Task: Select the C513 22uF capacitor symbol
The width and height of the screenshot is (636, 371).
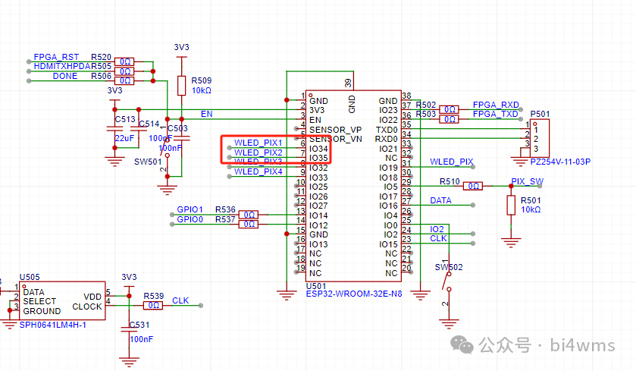Action: 115,129
